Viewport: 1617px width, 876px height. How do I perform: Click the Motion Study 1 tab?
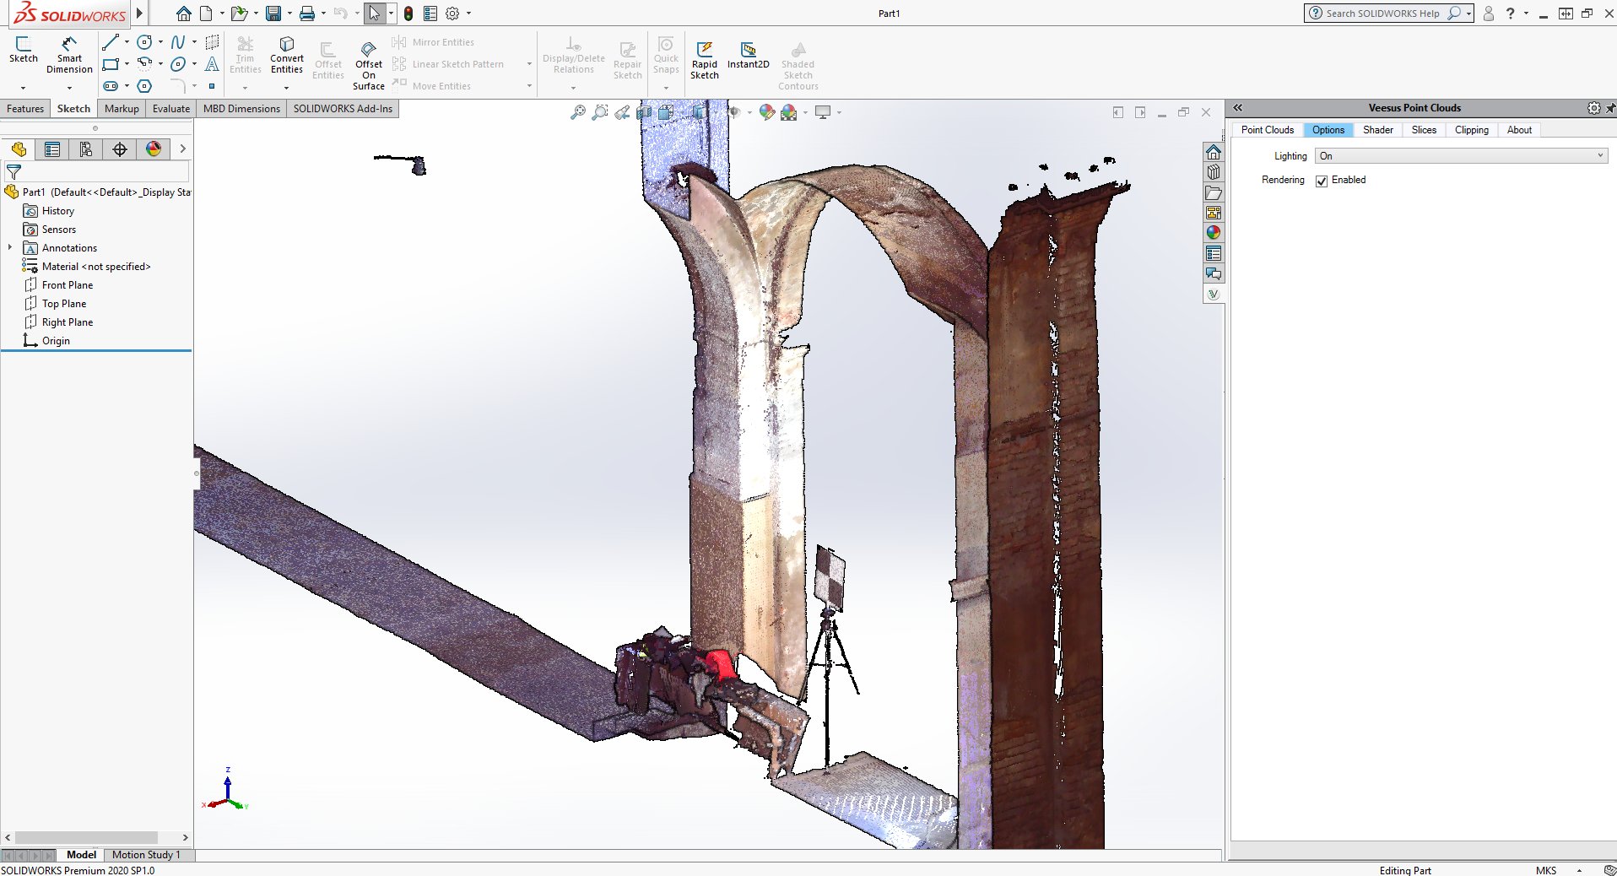[x=146, y=855]
